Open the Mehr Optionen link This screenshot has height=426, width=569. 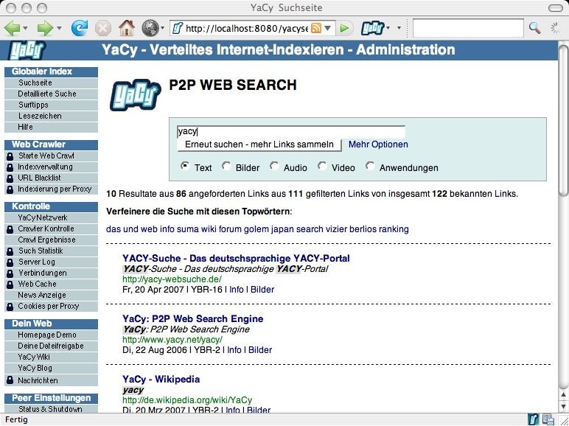378,144
